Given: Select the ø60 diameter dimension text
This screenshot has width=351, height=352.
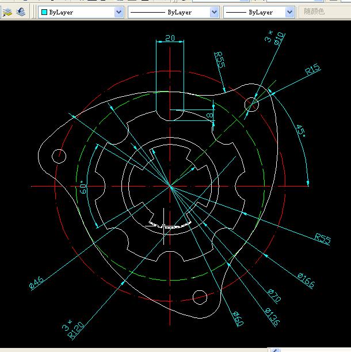Looking at the screenshot, I should tap(238, 319).
